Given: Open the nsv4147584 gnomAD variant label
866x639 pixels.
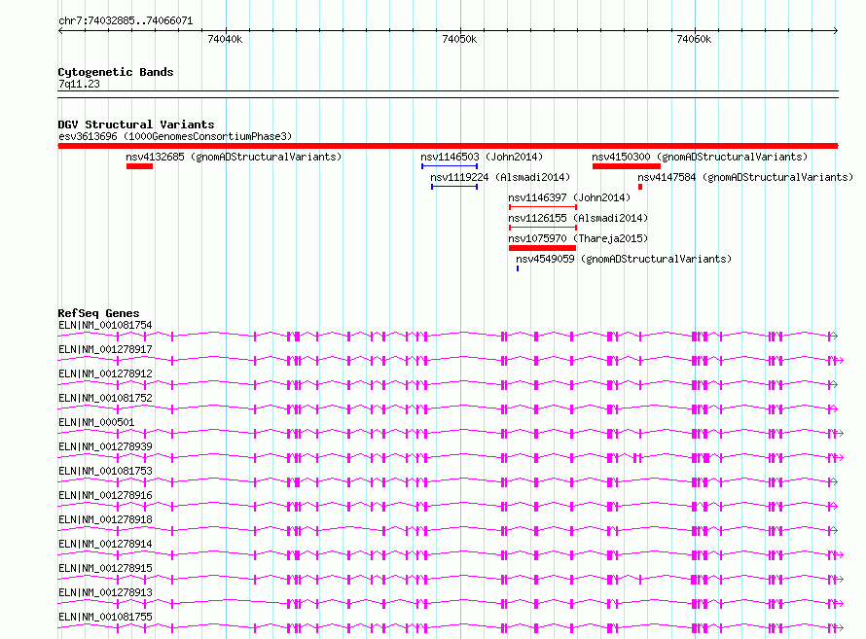Looking at the screenshot, I should pos(745,177).
